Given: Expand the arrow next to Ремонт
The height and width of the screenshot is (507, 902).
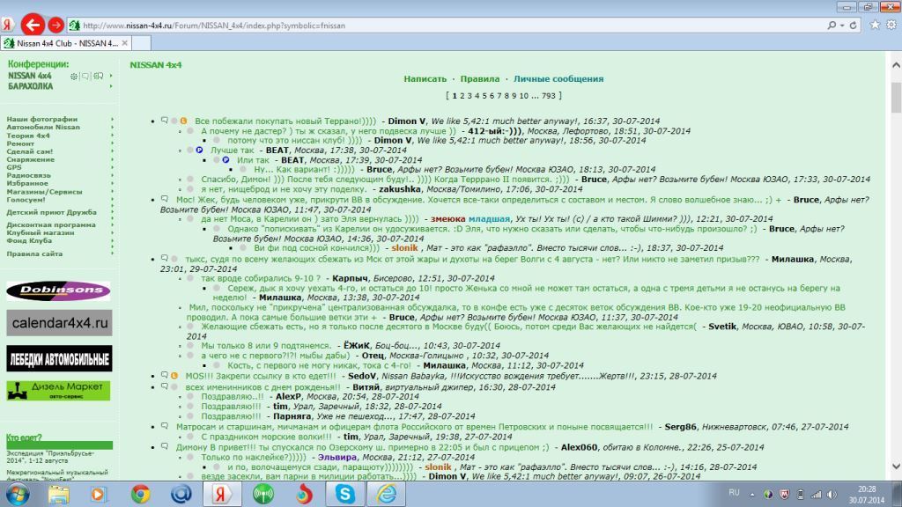Looking at the screenshot, I should pos(112,143).
